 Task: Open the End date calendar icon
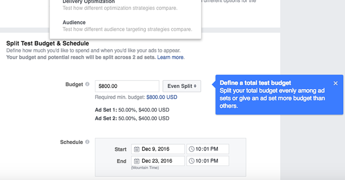136,161
